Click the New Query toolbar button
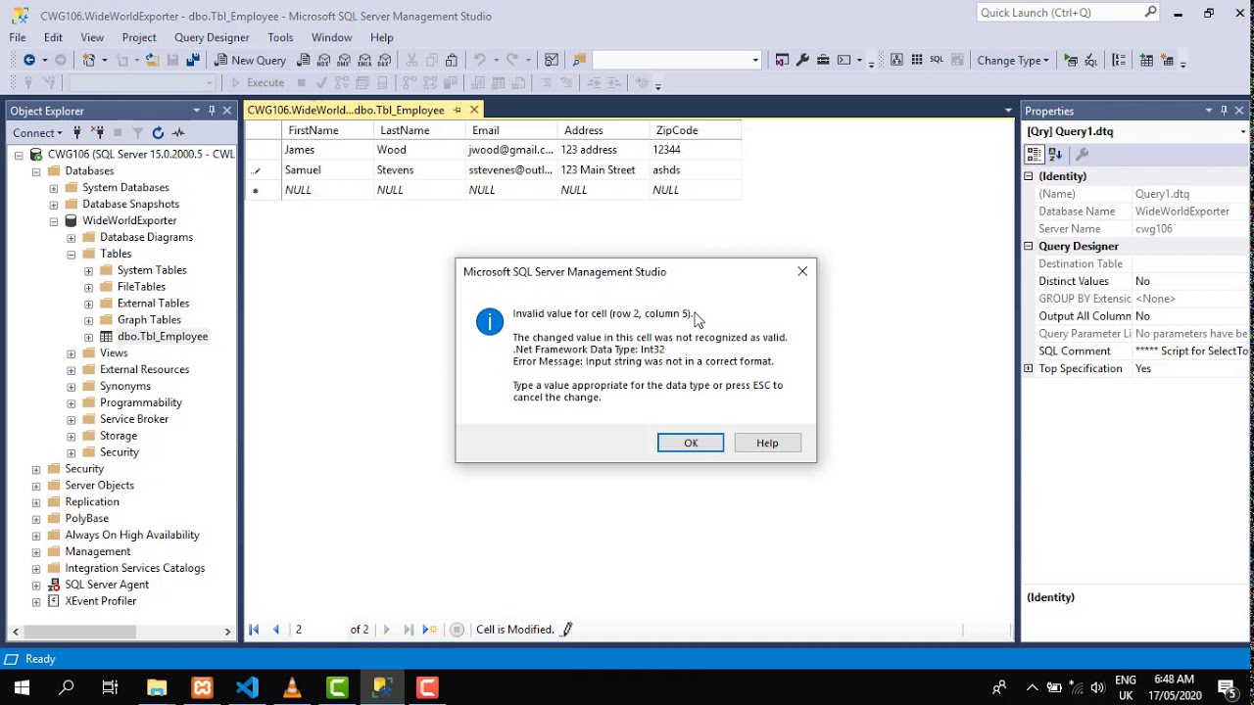 [250, 60]
